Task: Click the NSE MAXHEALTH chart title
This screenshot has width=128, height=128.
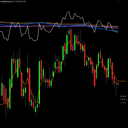Action: point(19,2)
